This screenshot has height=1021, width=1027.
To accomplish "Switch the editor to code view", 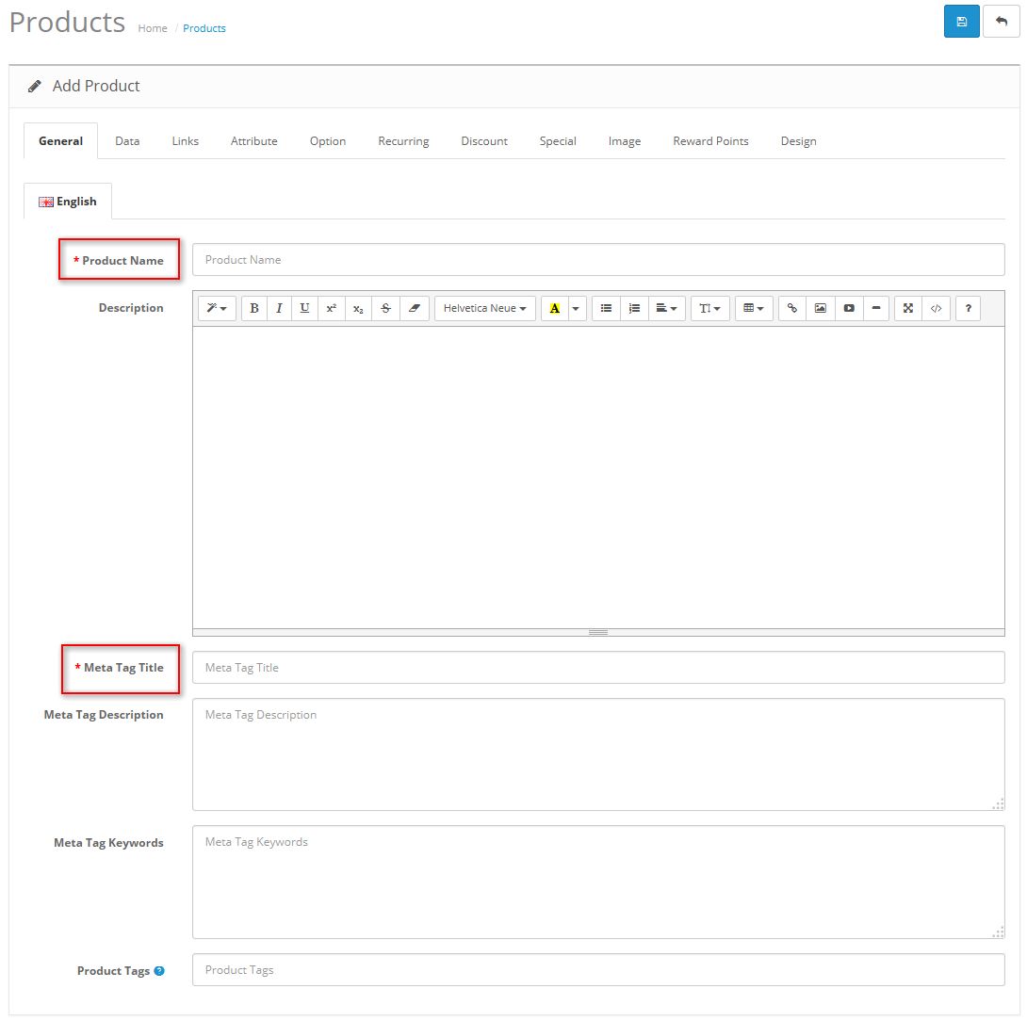I will pos(936,308).
